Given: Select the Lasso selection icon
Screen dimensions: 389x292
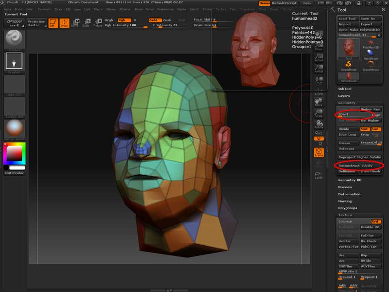Looking at the screenshot, I should [319, 176].
